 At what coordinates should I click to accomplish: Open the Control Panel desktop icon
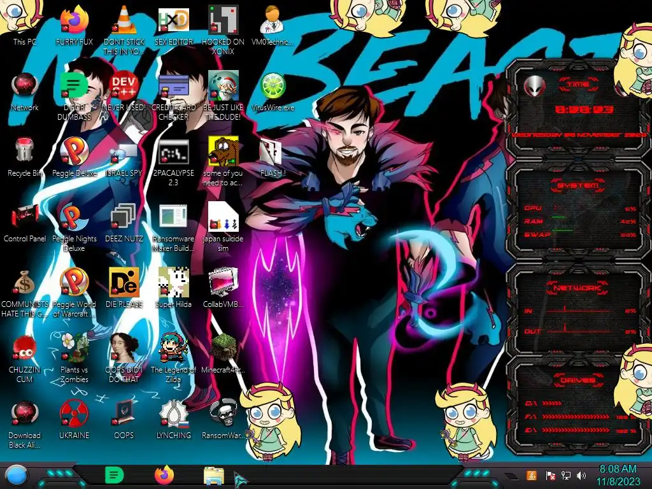tap(25, 222)
